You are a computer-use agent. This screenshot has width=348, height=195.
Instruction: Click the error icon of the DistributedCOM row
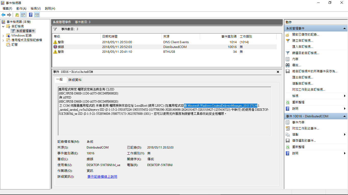55,47
